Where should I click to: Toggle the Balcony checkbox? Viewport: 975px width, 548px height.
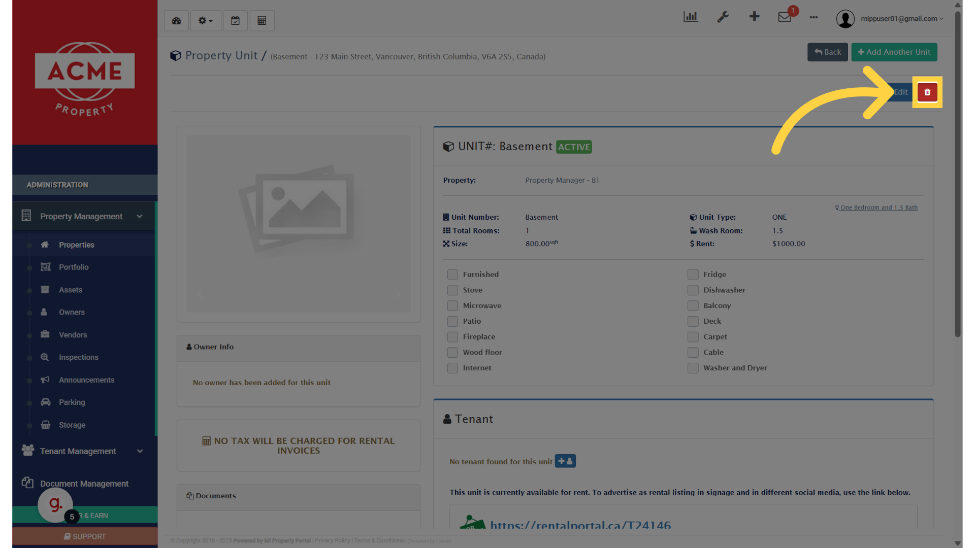(x=693, y=306)
